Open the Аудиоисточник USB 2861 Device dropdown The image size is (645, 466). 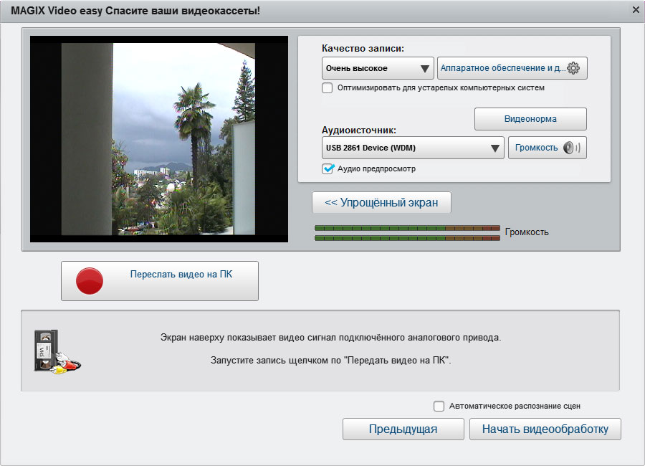click(x=413, y=148)
